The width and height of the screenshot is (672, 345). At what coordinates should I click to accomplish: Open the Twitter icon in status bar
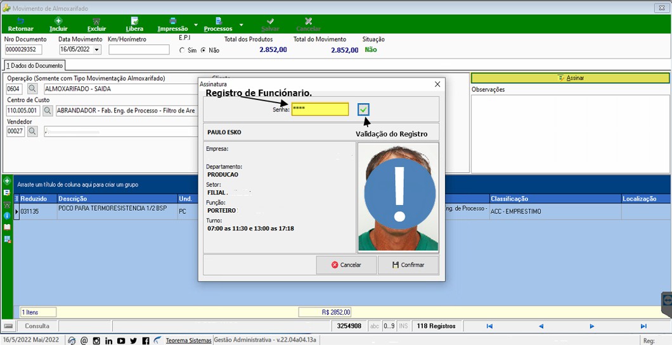[133, 341]
